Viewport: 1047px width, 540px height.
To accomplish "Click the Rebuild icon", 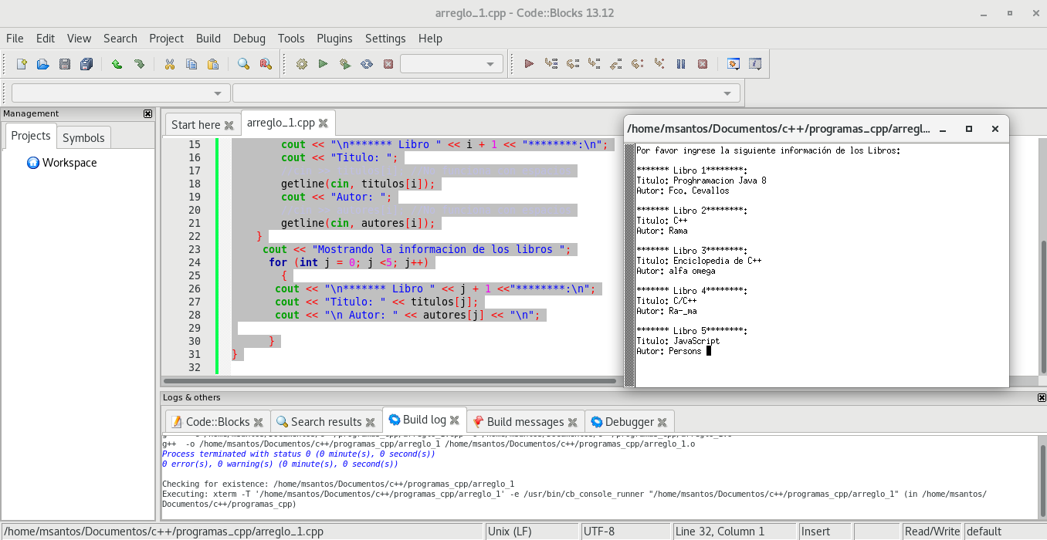I will point(366,64).
